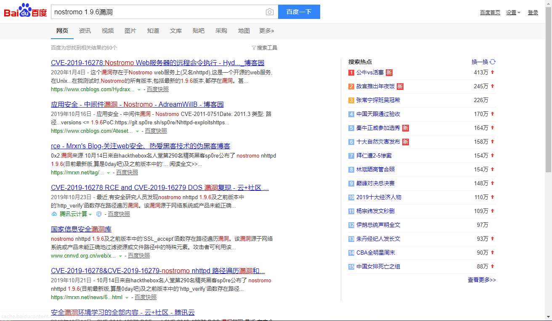Click the Baidu logo

click(25, 11)
